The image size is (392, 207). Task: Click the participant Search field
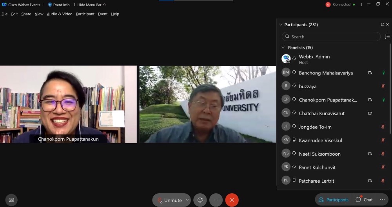pos(331,36)
